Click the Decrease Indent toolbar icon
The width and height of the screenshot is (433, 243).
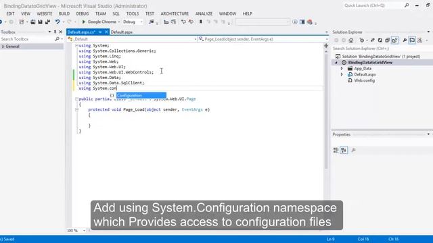click(166, 22)
